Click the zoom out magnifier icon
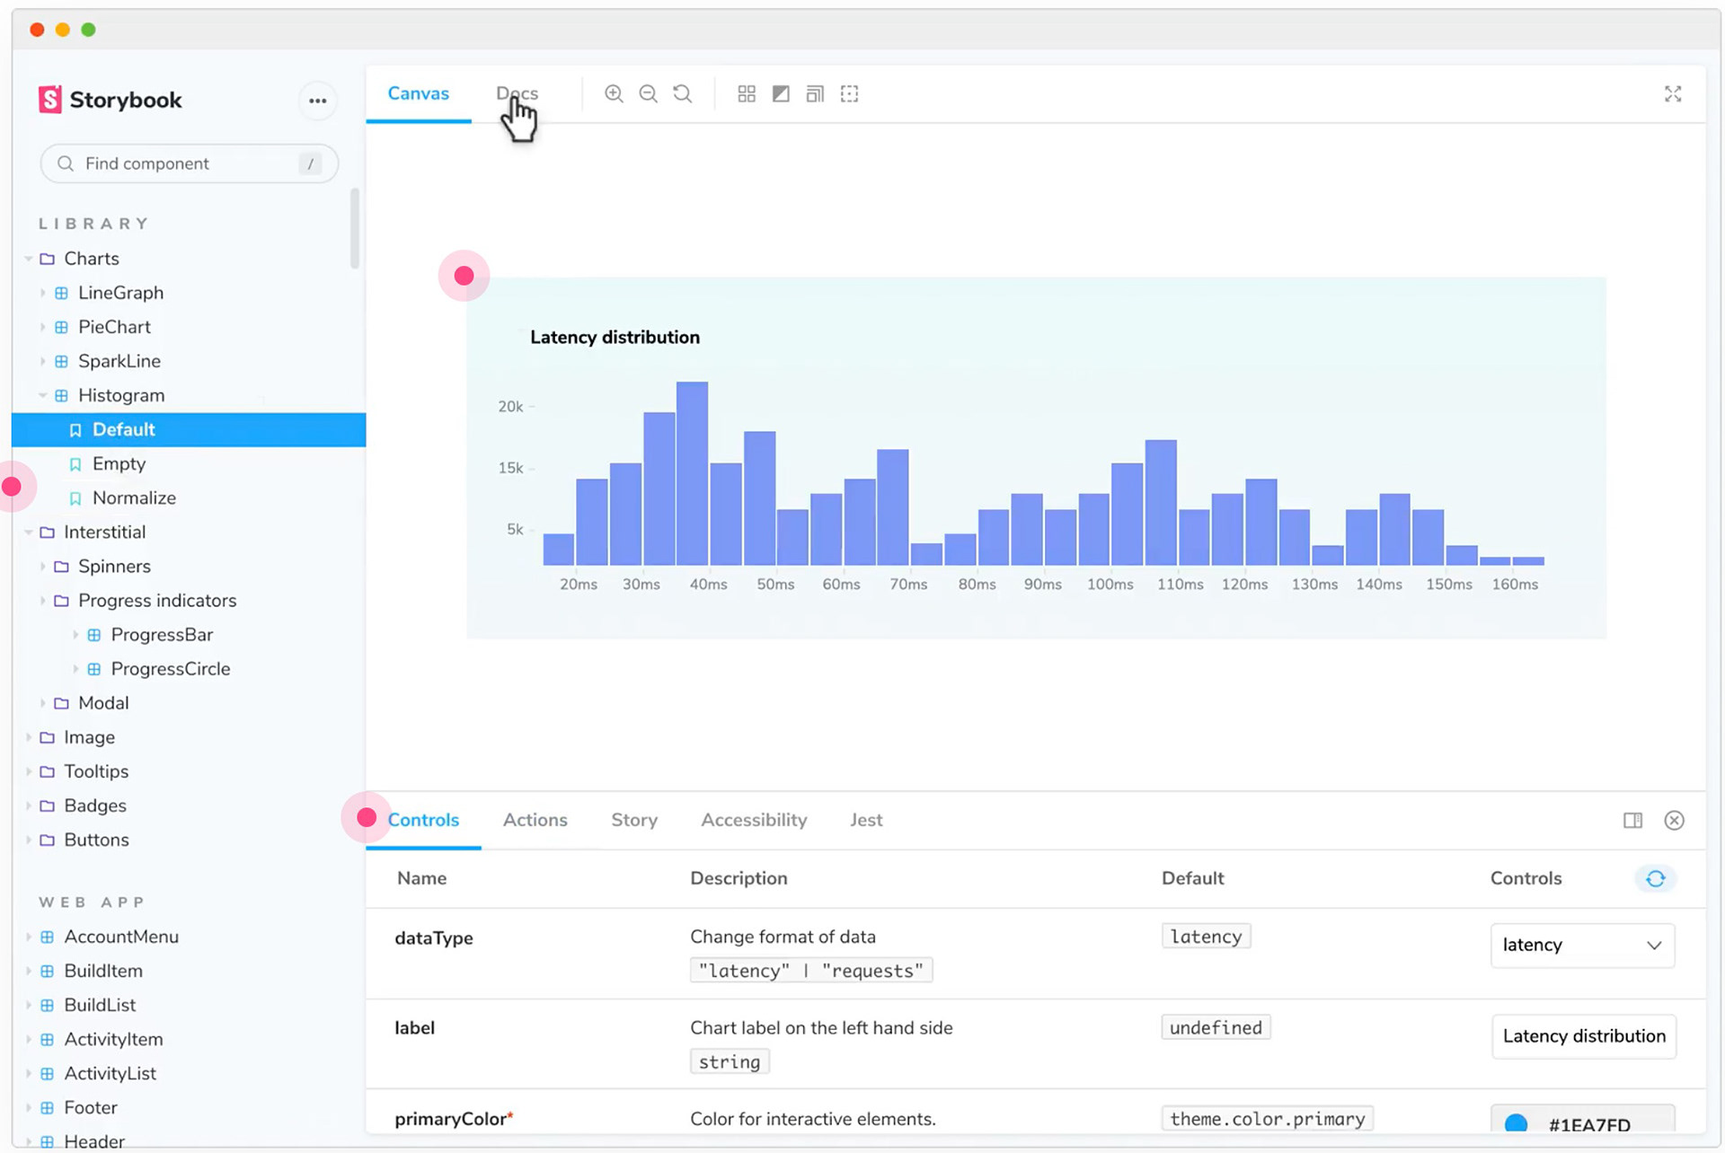This screenshot has height=1153, width=1725. [x=648, y=93]
